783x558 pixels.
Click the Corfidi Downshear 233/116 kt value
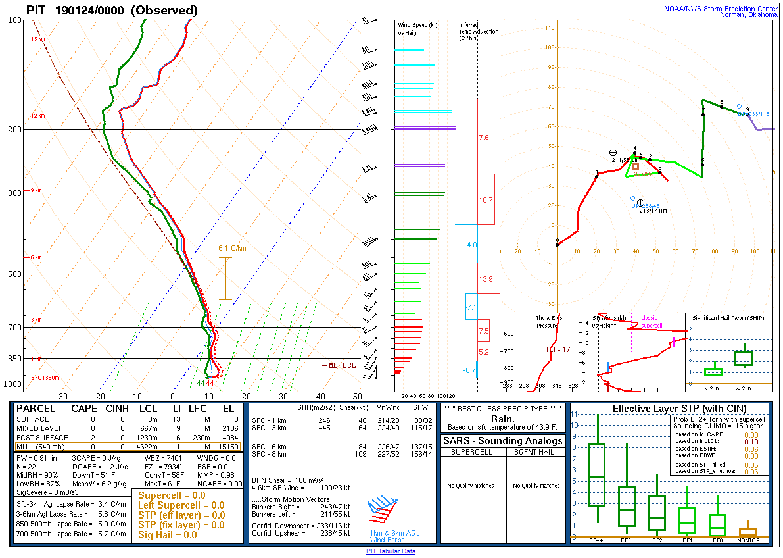[300, 526]
